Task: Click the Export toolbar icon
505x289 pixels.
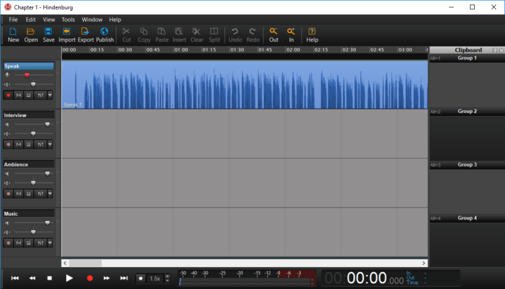Action: [x=85, y=35]
